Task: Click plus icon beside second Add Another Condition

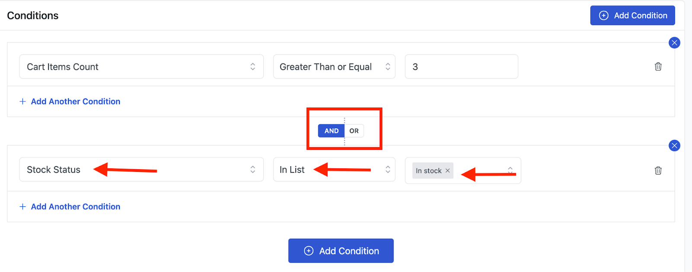Action: (23, 207)
